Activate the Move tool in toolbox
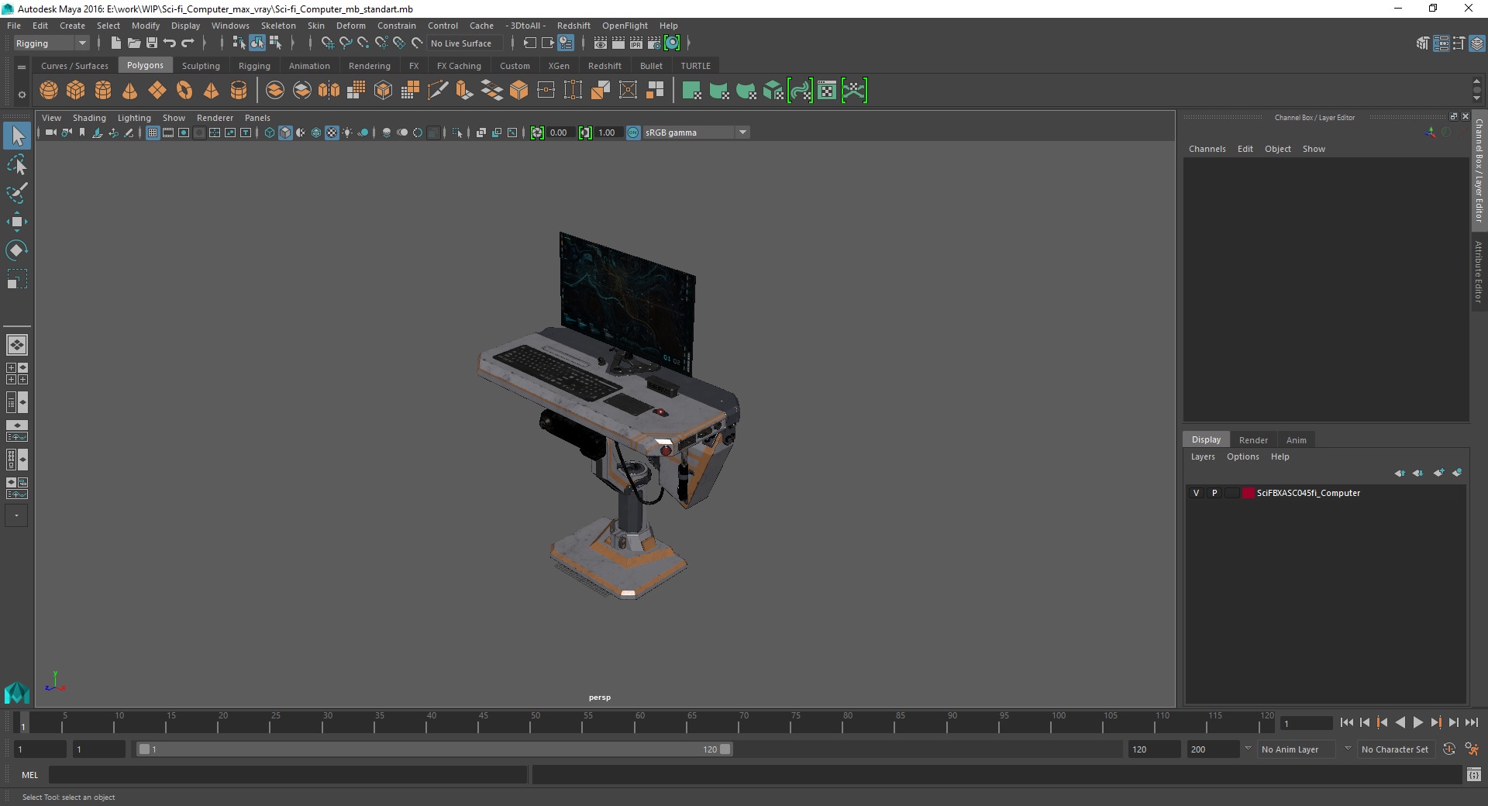1488x806 pixels. [17, 222]
